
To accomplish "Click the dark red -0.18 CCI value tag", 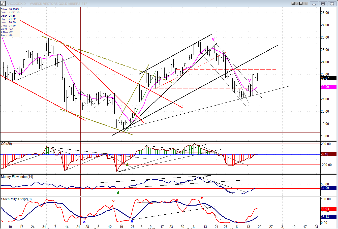I will 328,154.
